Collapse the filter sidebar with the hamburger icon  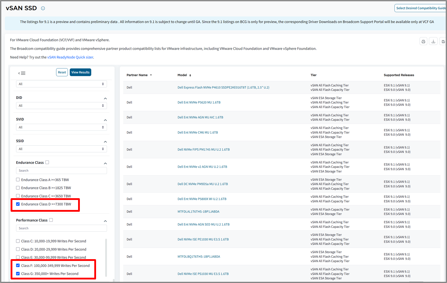[22, 73]
